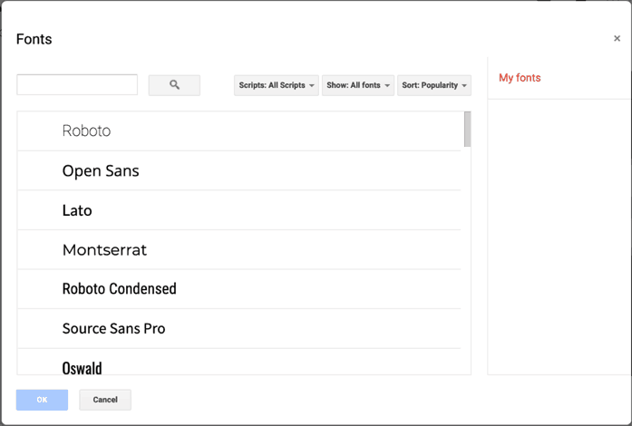Select the Montserrat font entry
This screenshot has height=426, width=632.
click(x=239, y=250)
